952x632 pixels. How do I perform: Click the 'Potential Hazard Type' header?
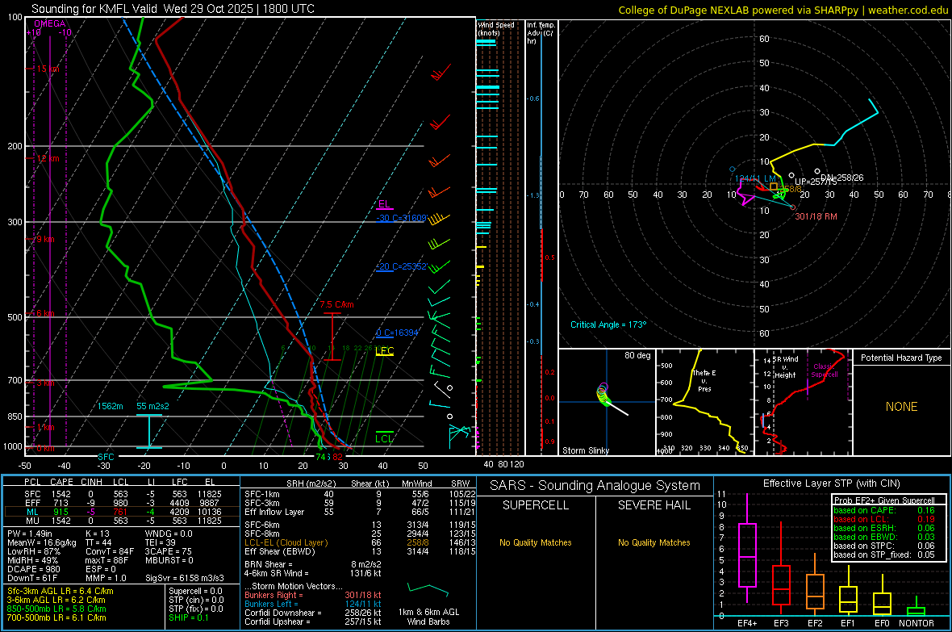pos(901,358)
